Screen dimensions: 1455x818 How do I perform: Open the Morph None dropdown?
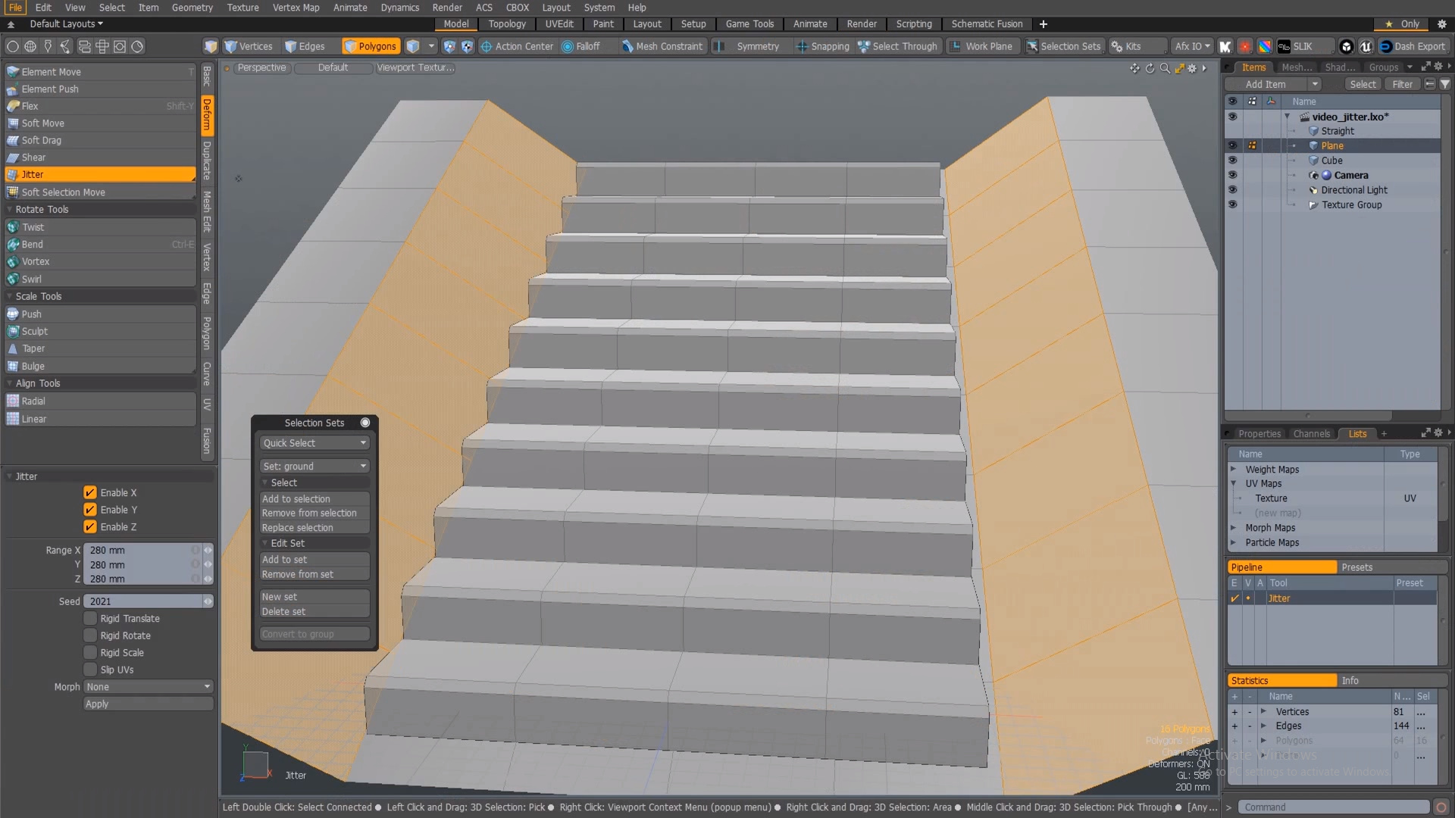pos(148,687)
